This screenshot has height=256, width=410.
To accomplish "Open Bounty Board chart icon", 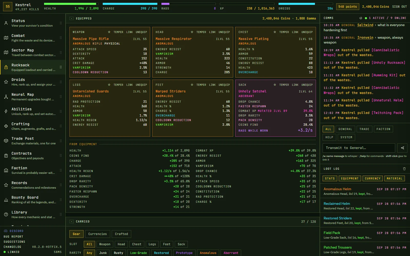I will click(x=6, y=200).
